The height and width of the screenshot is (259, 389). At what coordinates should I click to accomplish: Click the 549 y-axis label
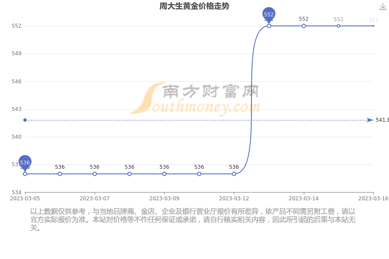pyautogui.click(x=16, y=53)
